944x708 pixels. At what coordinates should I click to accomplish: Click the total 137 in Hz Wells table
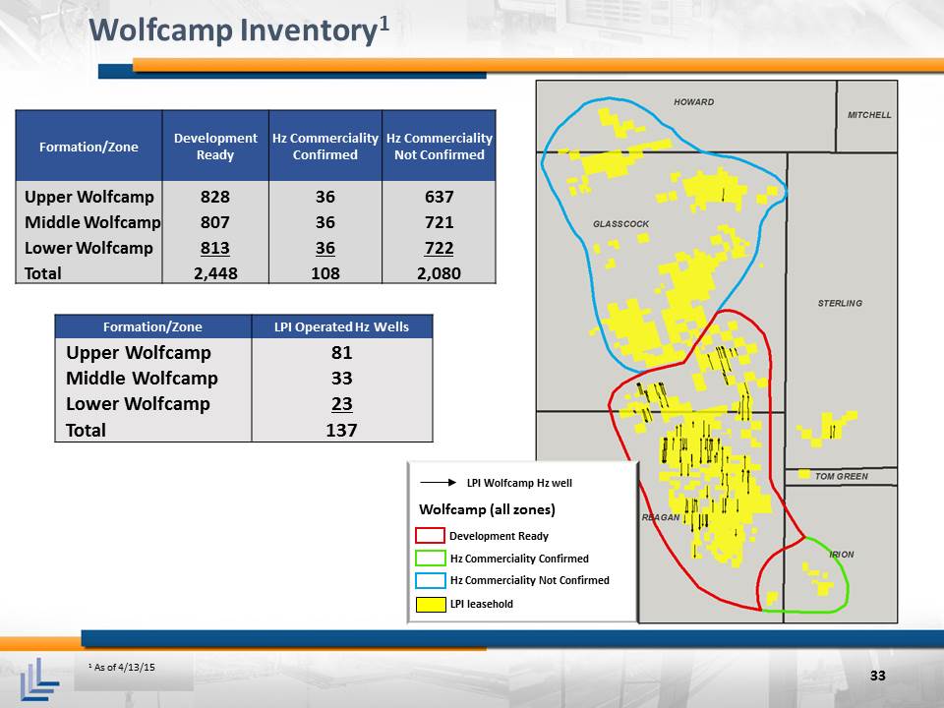[x=341, y=430]
